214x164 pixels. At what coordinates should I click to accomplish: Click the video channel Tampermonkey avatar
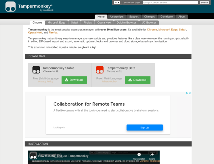click(33, 155)
